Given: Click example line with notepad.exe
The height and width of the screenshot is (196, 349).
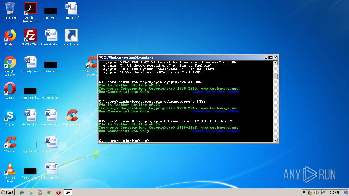Looking at the screenshot, I should [158, 66].
